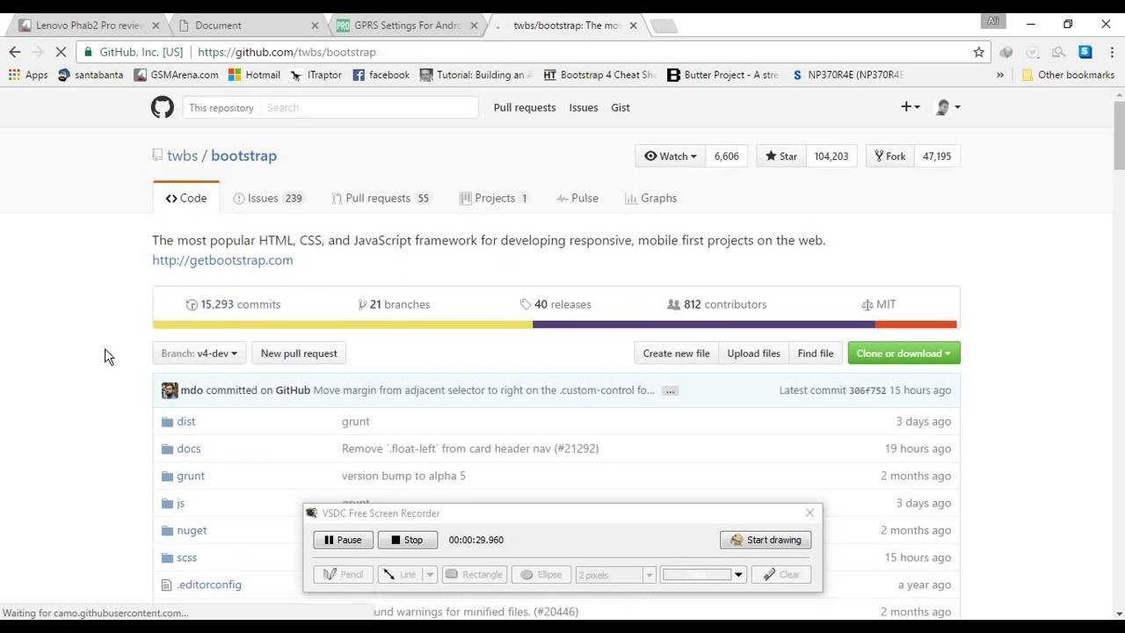Open the Watch dropdown

670,156
